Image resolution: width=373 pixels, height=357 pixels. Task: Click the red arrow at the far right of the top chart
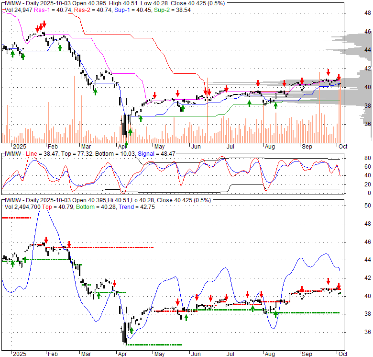pyautogui.click(x=339, y=77)
